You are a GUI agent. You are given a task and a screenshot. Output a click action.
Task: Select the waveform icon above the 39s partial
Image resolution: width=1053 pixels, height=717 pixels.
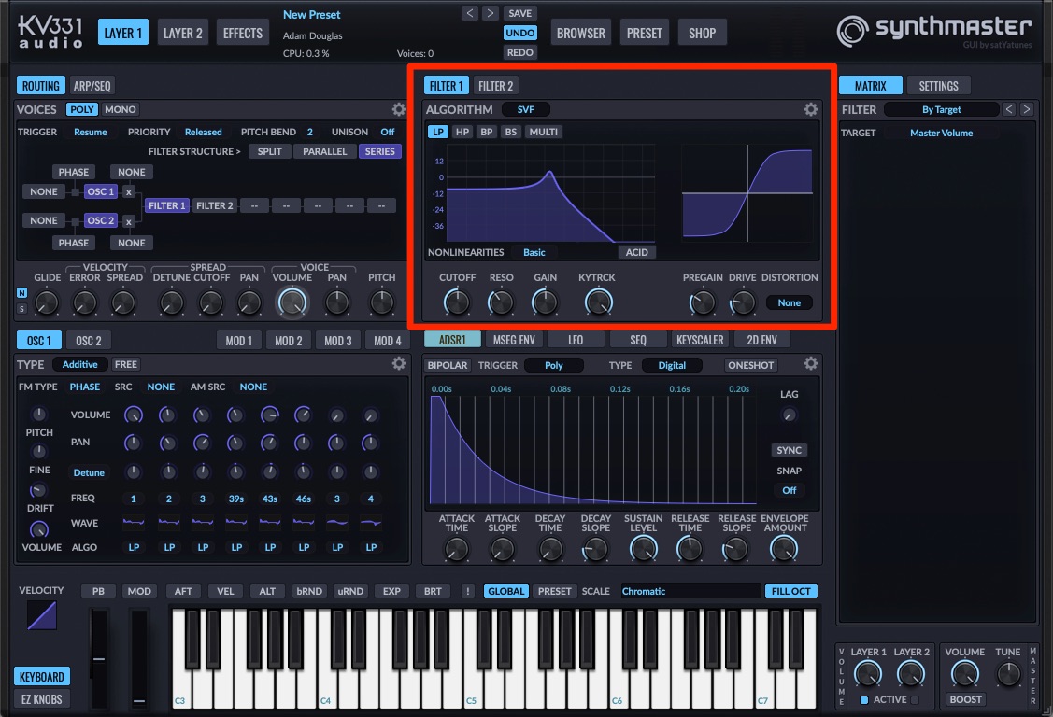[235, 522]
